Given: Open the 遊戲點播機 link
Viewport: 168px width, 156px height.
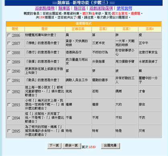Looking at the screenshot, I should [45, 8].
